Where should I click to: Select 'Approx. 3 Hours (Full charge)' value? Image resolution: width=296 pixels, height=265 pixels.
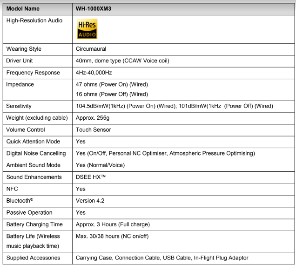[113, 224]
